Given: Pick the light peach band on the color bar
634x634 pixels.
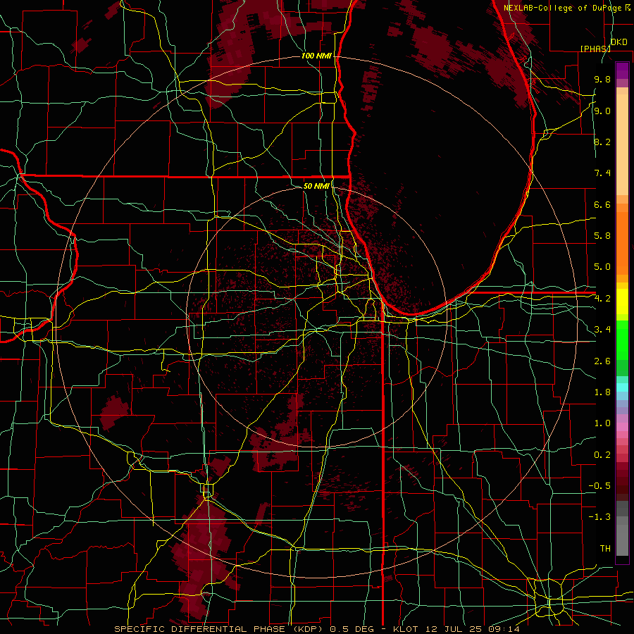Looking at the screenshot, I should [622, 144].
